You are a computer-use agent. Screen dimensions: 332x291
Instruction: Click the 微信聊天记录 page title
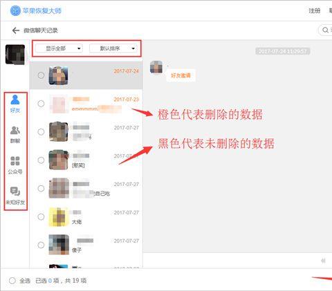pos(41,30)
